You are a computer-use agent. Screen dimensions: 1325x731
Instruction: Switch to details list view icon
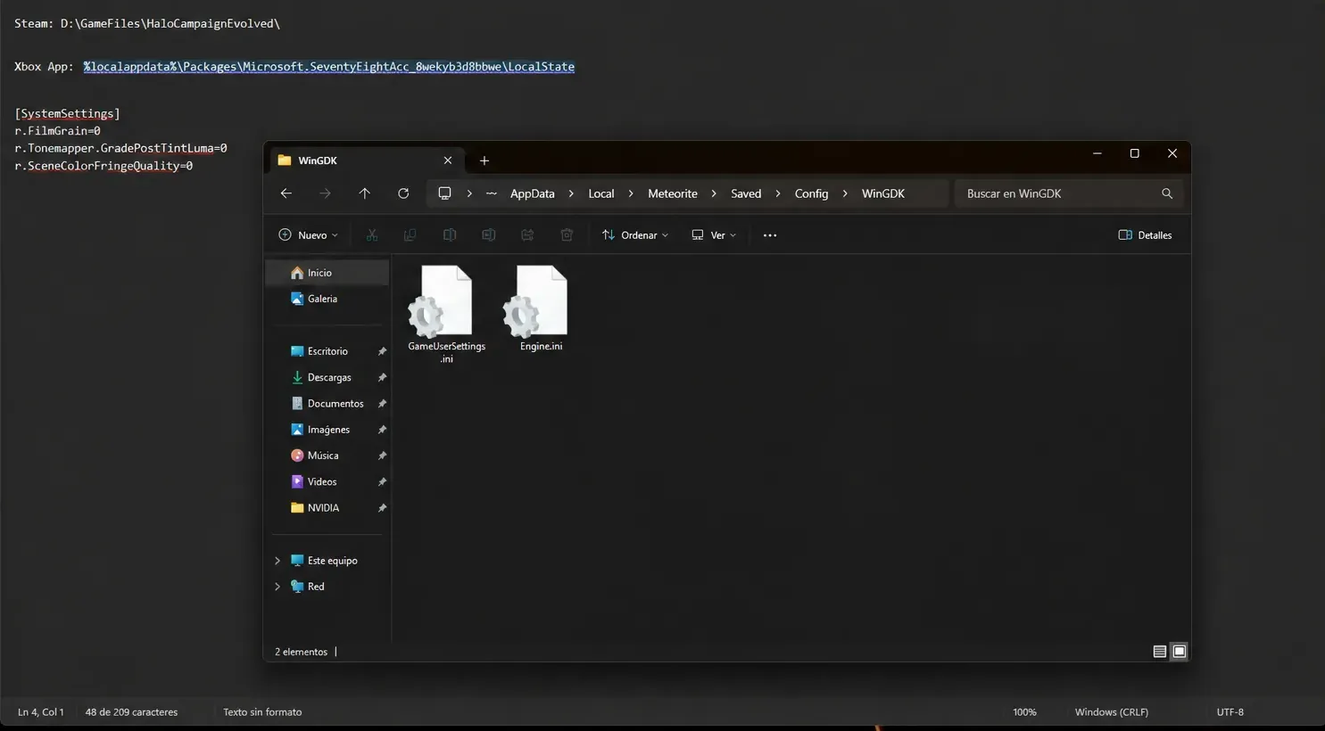click(1159, 652)
